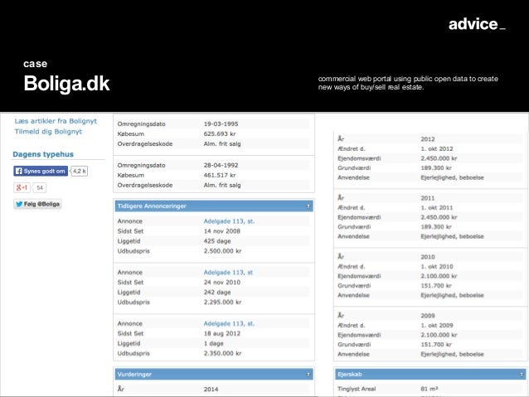
Task: Click Tinglyst Areal value 81 m²
Action: (430, 389)
